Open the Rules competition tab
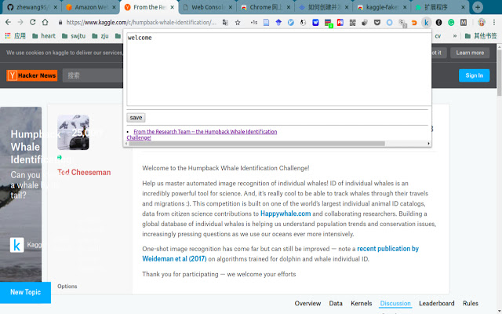 tap(470, 304)
